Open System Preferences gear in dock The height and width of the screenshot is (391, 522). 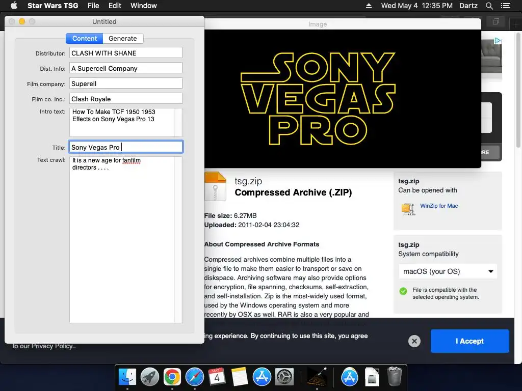click(284, 377)
